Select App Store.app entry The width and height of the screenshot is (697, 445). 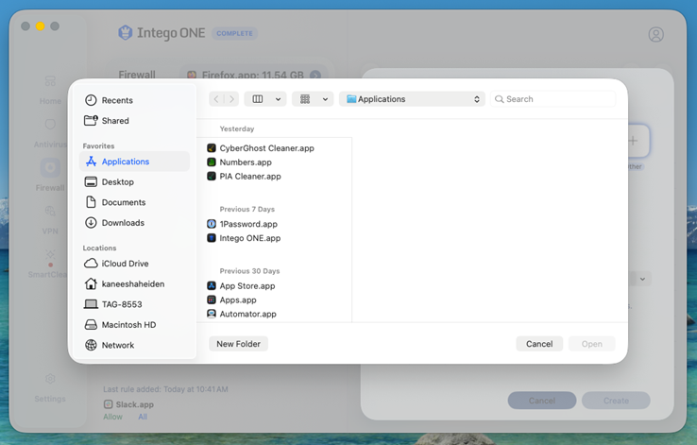click(241, 286)
